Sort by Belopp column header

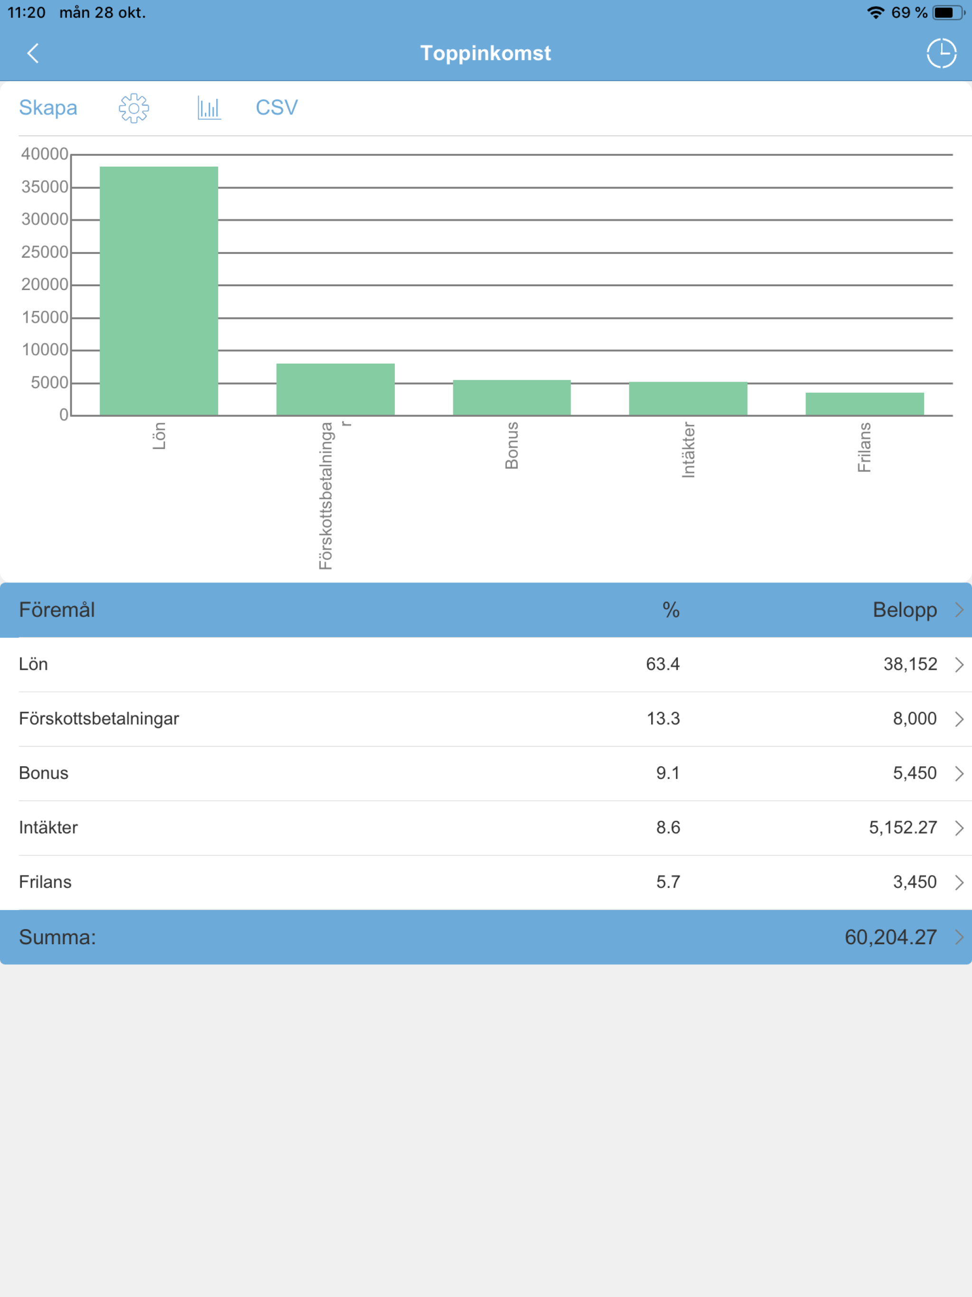coord(905,610)
